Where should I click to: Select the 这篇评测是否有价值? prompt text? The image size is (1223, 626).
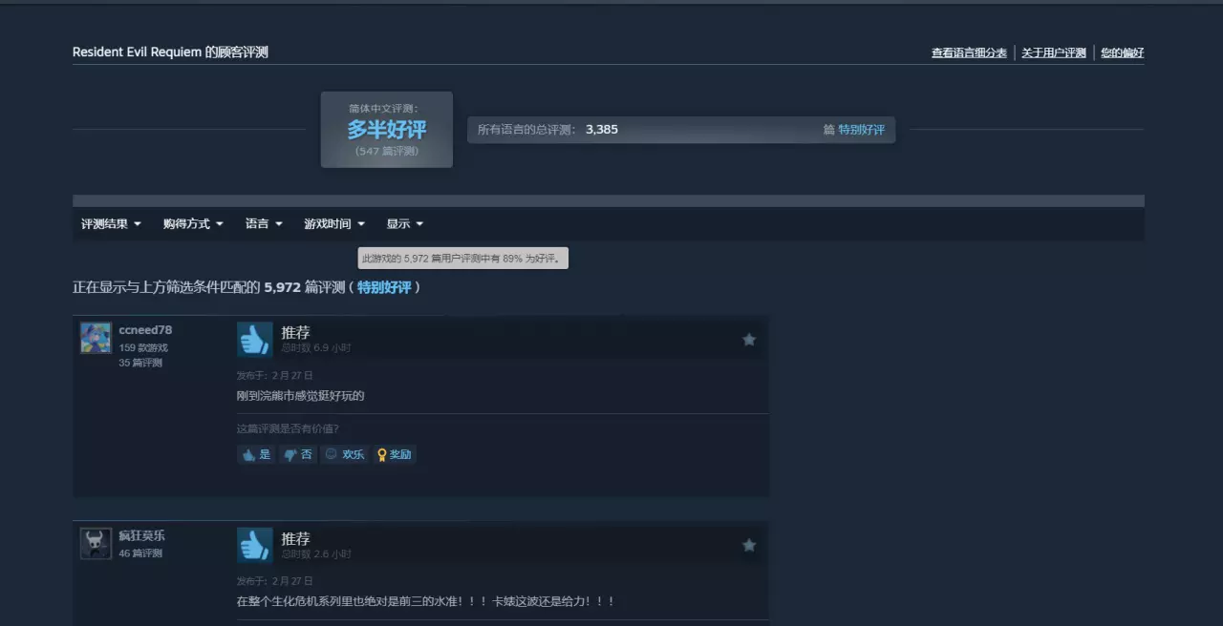pos(288,428)
